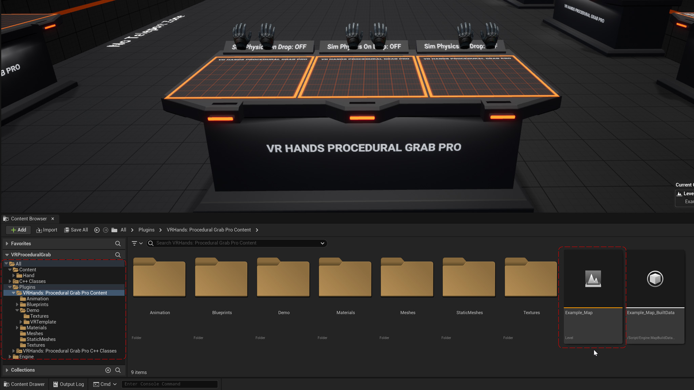
Task: Collapse the Demo folder tree node
Action: (17, 310)
